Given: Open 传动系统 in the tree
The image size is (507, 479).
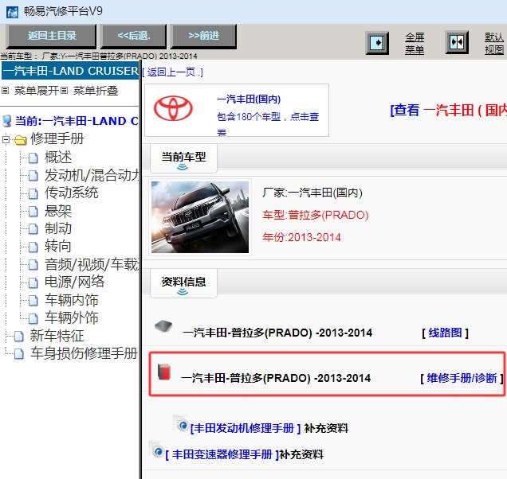Looking at the screenshot, I should click(71, 193).
